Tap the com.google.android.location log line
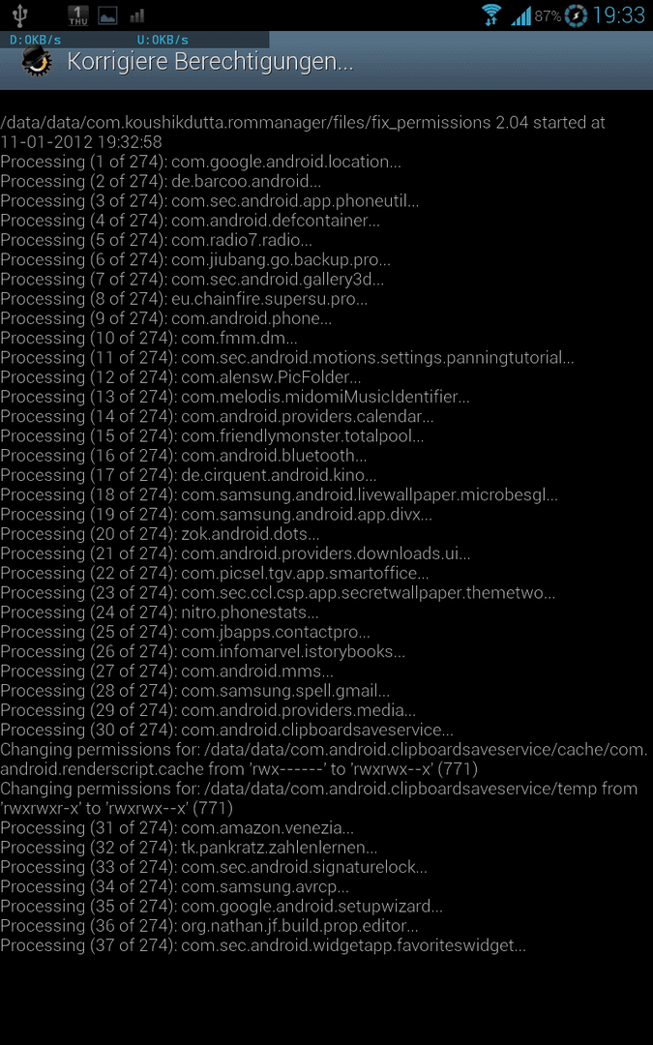The image size is (653, 1045). (200, 162)
